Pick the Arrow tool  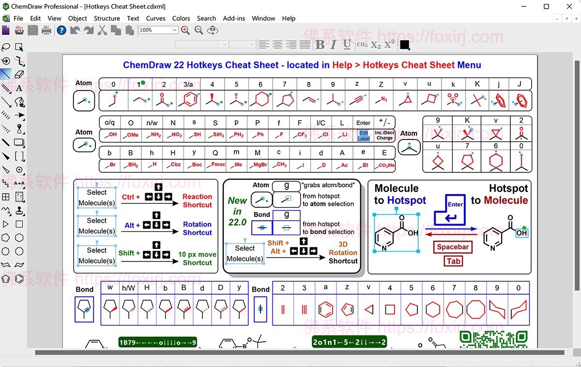pos(19,115)
